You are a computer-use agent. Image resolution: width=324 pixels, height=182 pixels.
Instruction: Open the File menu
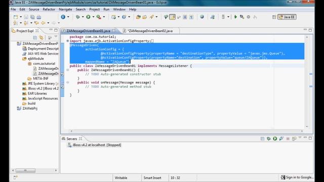[x=13, y=9]
